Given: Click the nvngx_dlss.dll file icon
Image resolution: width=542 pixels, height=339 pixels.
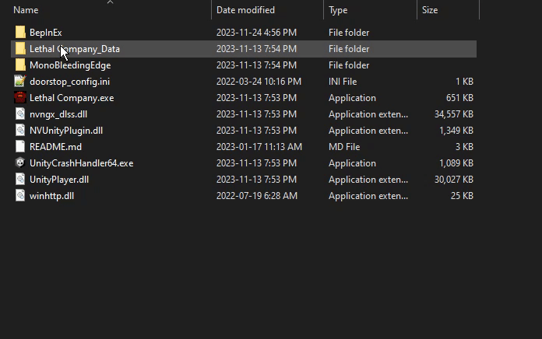Looking at the screenshot, I should 20,114.
